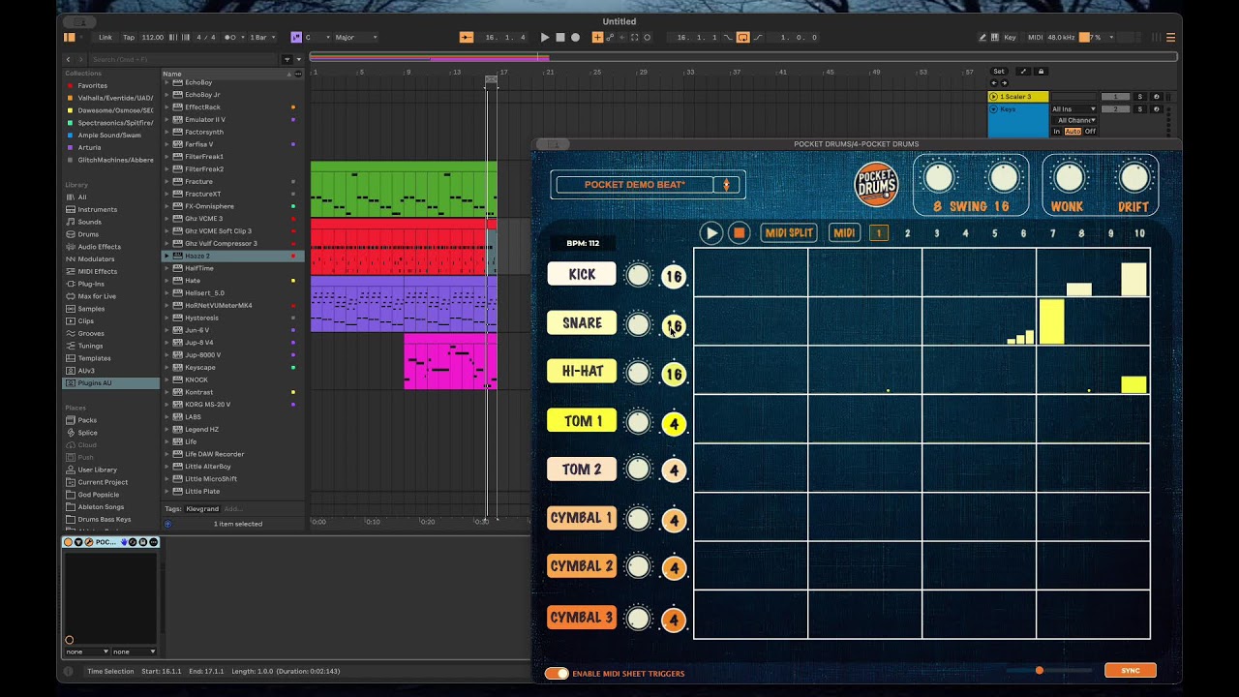Open plugin window with wrench icon

pos(88,542)
